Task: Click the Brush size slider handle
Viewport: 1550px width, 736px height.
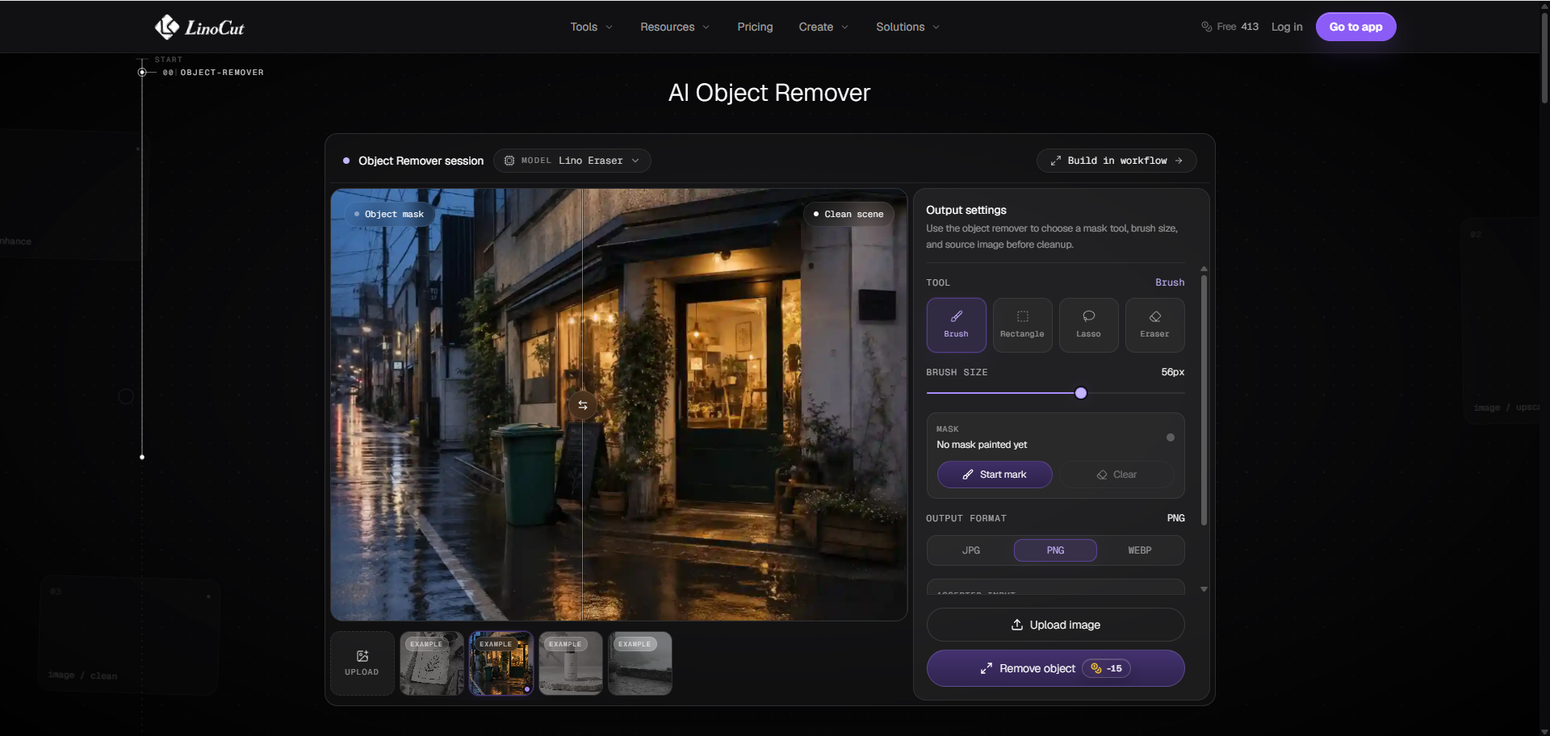Action: click(1081, 393)
